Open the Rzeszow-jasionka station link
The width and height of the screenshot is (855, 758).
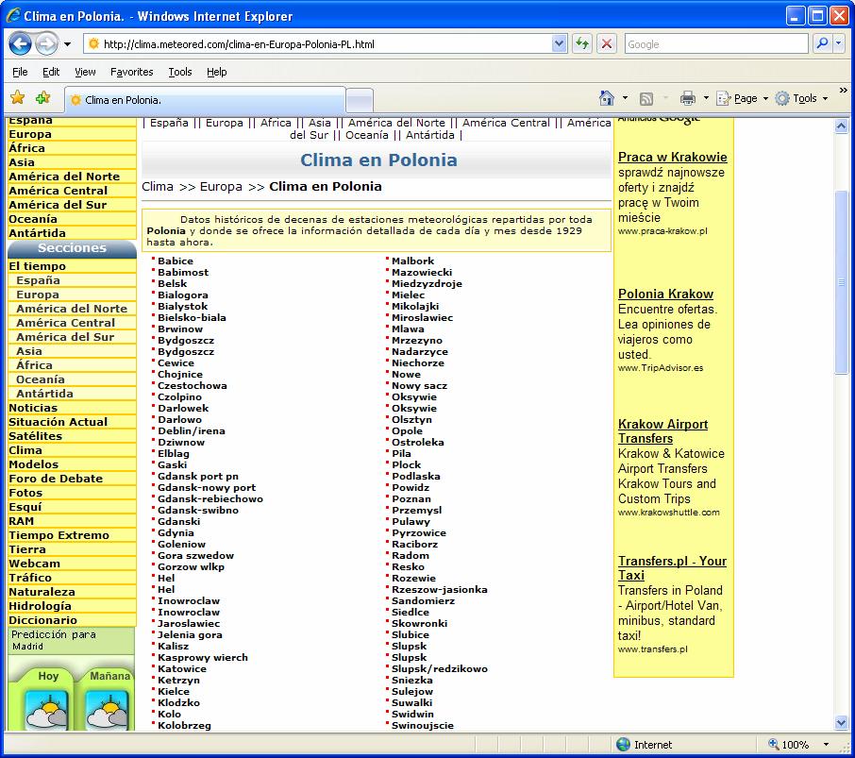click(x=440, y=589)
